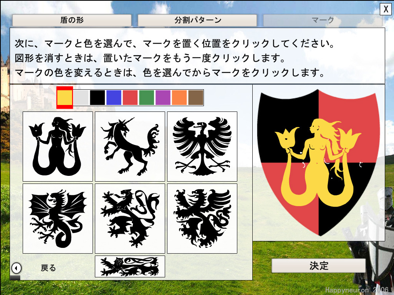Select the blue color swatch
The image size is (394, 295).
click(x=114, y=98)
